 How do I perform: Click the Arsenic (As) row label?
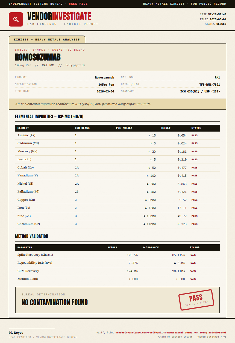tap(26, 135)
